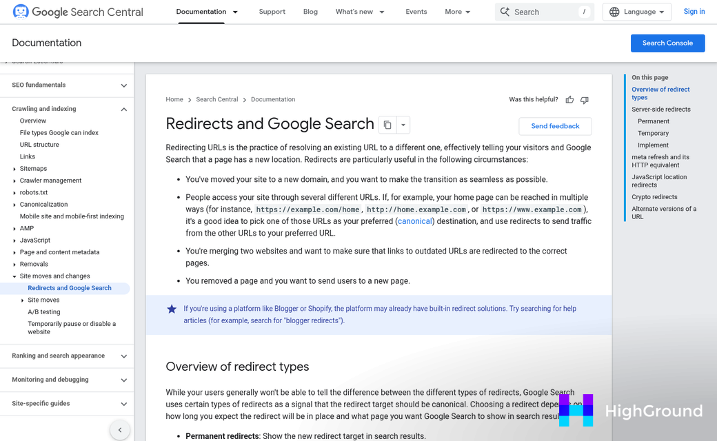Expand the robots.txt item
717x441 pixels.
point(14,193)
